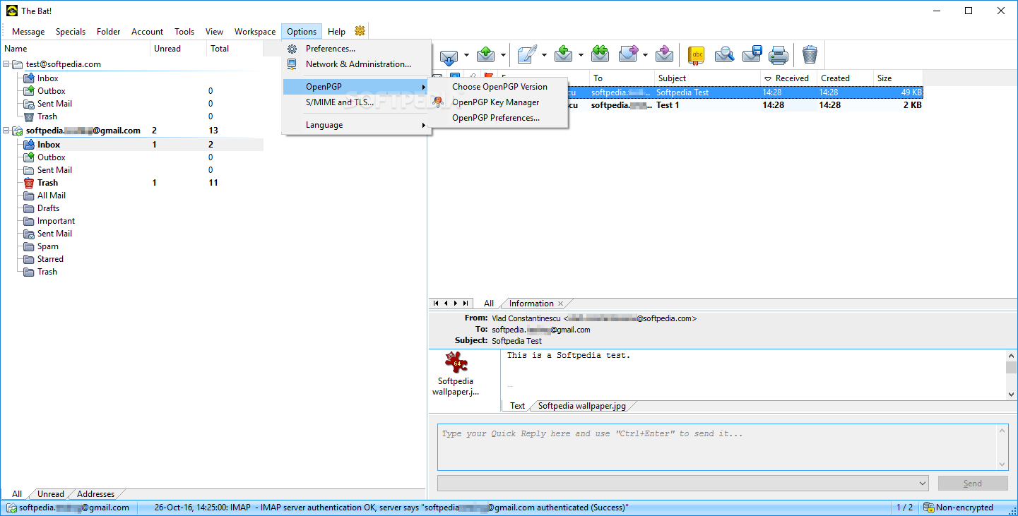Open the Get new mail dropdown arrow
Screen dimensions: 1018x516
click(x=466, y=55)
